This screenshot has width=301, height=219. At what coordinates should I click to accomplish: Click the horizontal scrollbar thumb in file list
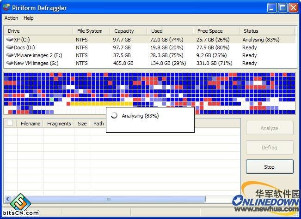(109, 199)
